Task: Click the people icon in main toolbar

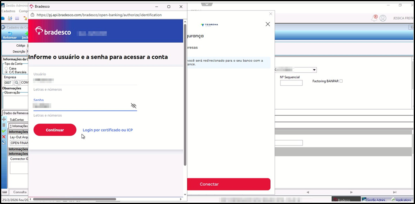Action: [10, 18]
